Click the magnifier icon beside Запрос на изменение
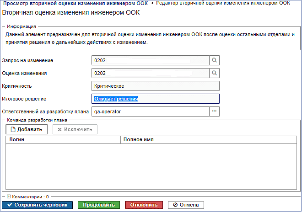 point(214,60)
